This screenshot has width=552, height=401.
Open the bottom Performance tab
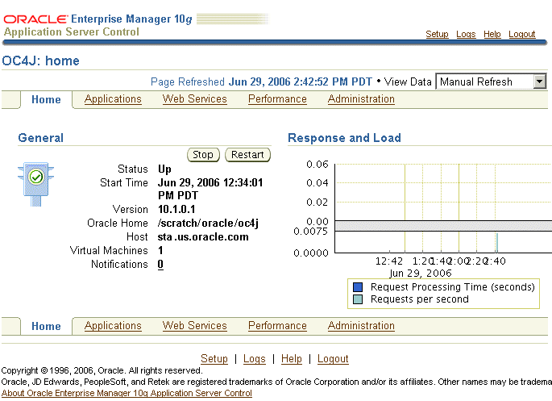pos(277,326)
